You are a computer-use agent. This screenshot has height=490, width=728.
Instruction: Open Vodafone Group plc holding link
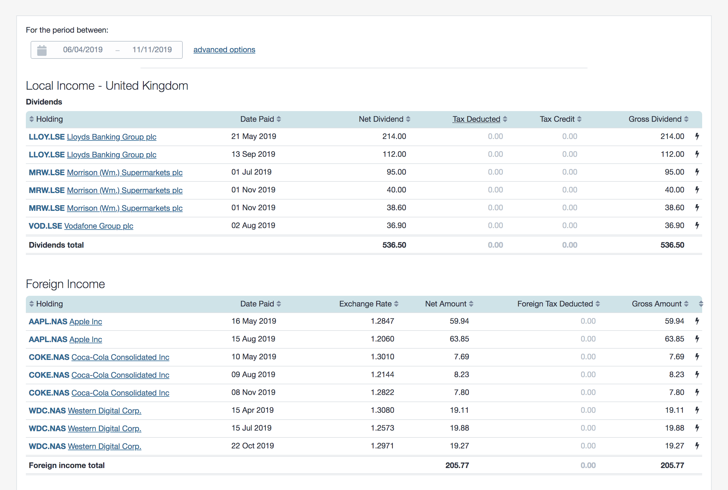tap(99, 226)
